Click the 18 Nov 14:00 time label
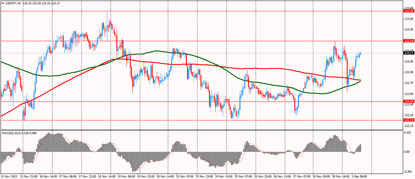 (x=108, y=176)
